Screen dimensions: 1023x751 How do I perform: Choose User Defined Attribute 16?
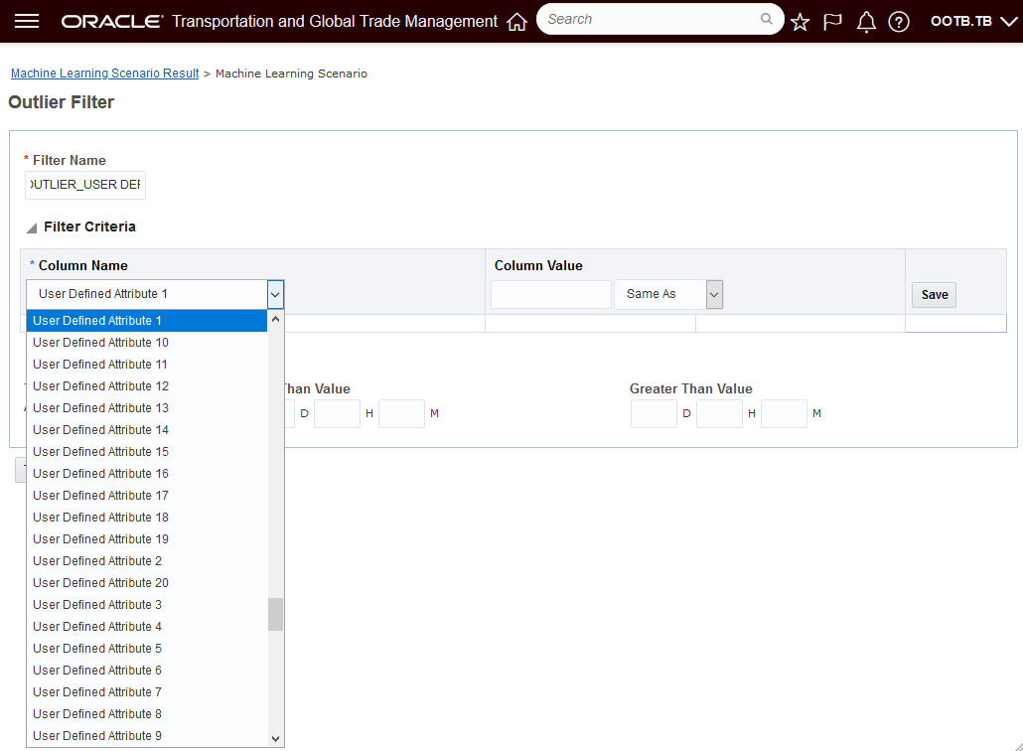click(x=147, y=474)
